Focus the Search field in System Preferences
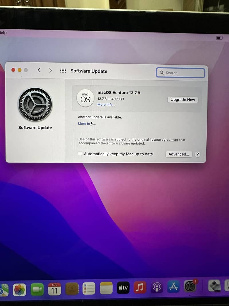The image size is (229, 306). pos(181,73)
